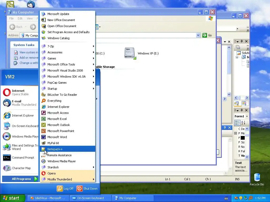This screenshot has height=202, width=270.
Task: Open Microsoft Update entry
Action: pos(67,14)
